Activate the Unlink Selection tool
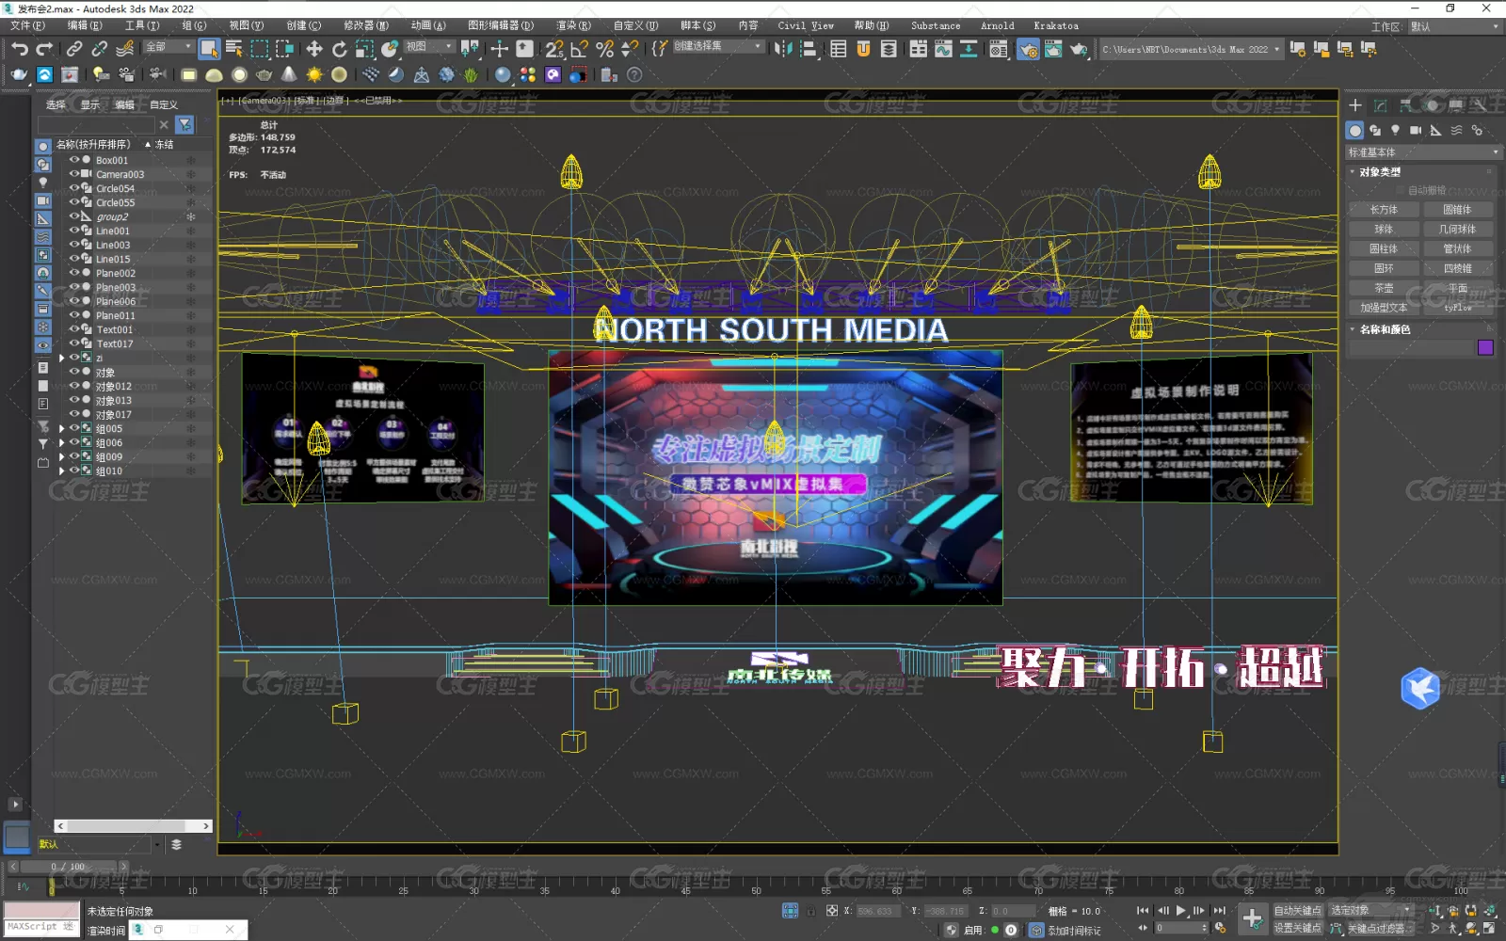 99,49
